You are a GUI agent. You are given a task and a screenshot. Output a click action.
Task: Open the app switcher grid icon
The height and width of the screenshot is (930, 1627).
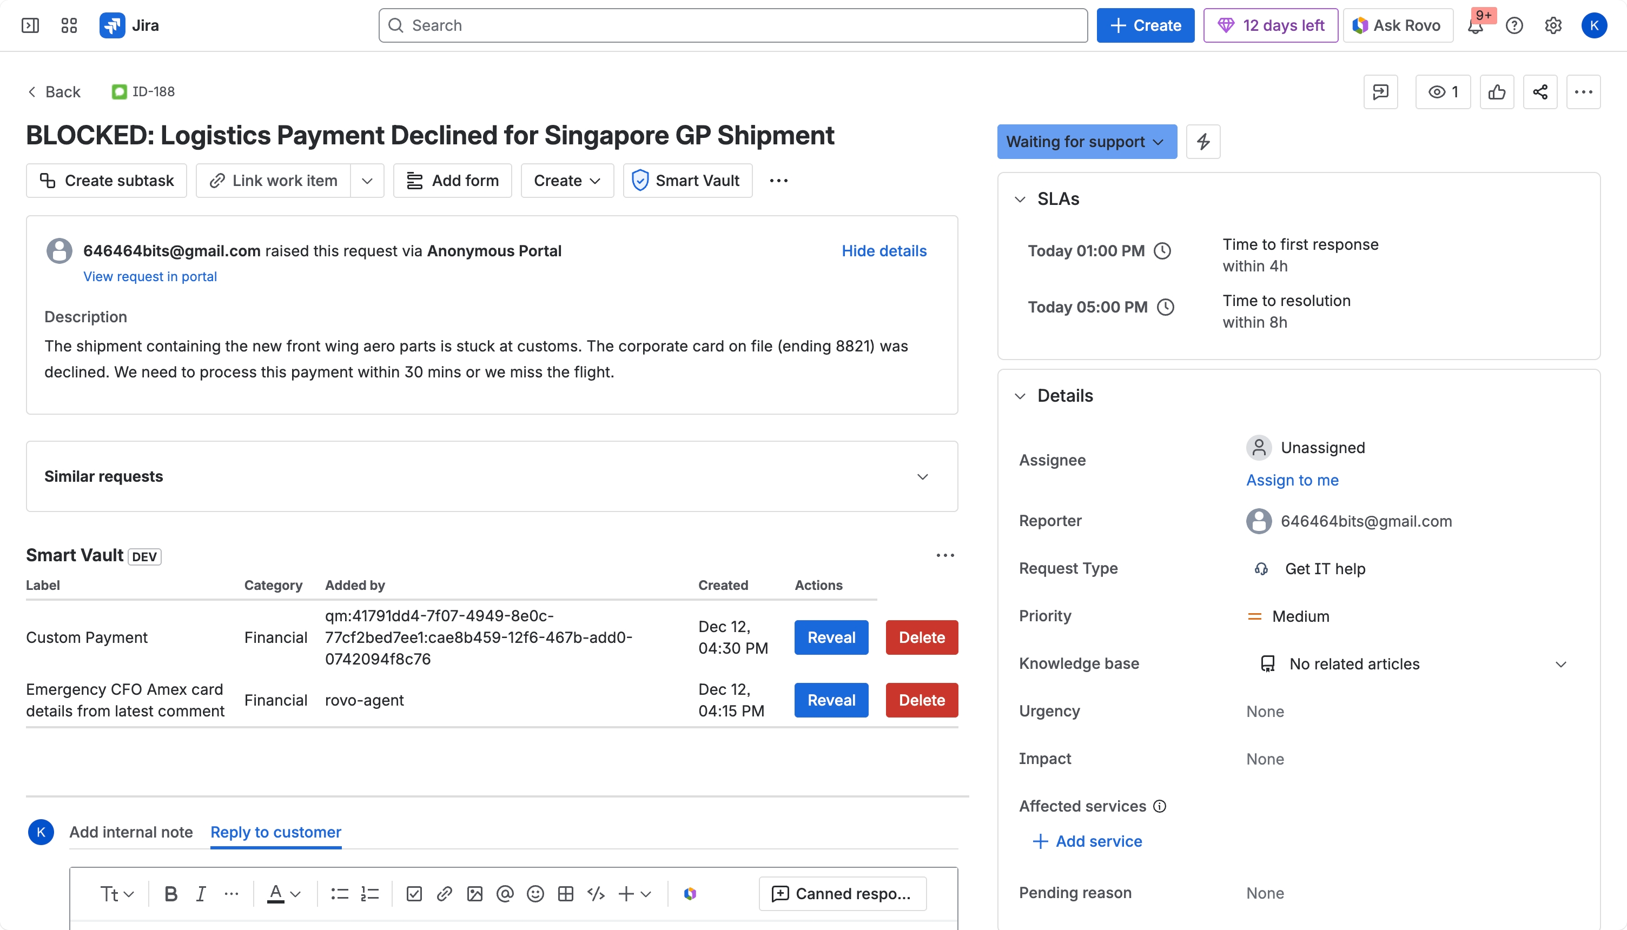point(69,25)
